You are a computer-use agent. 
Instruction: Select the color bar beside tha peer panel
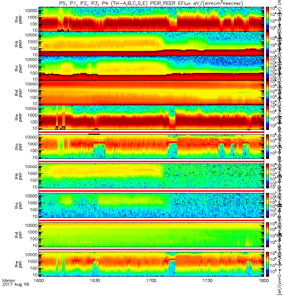click(268, 19)
